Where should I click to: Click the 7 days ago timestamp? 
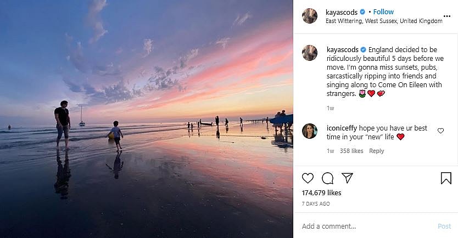[x=316, y=203]
